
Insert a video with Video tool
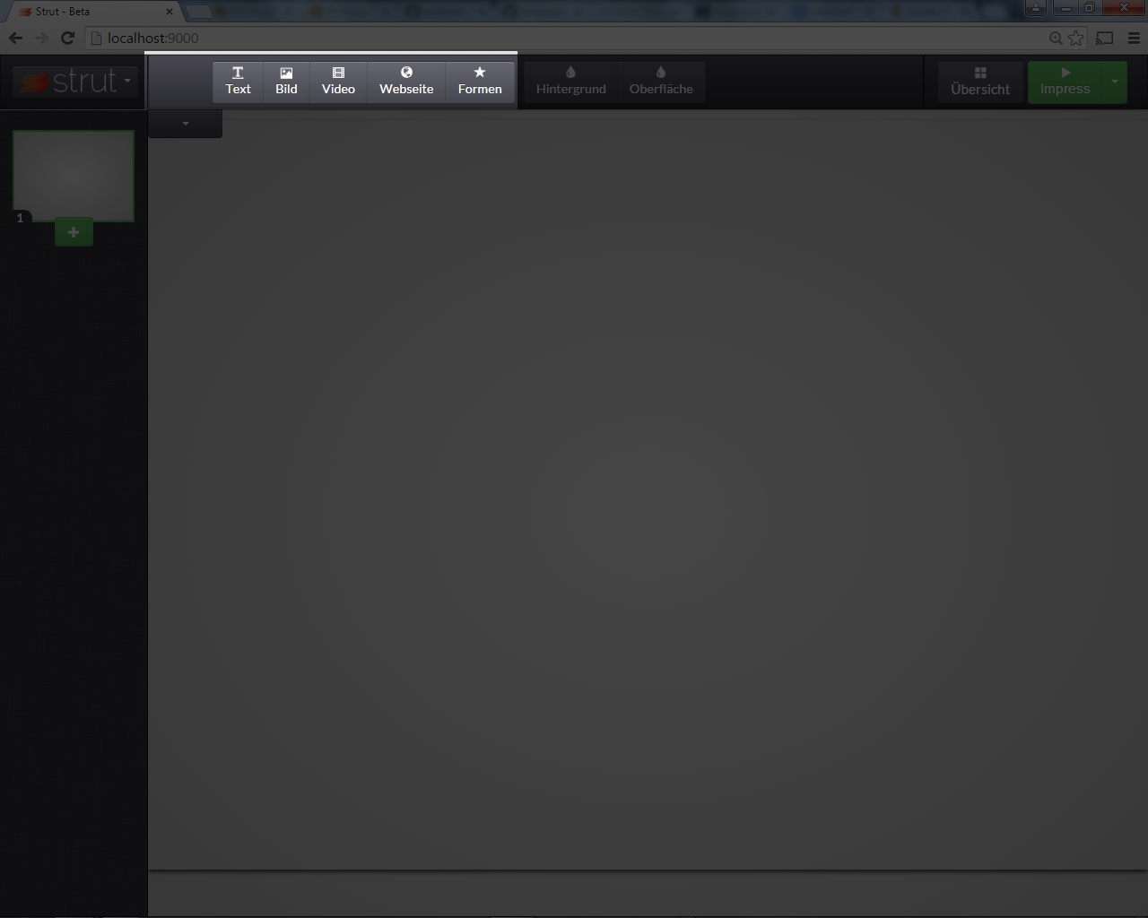[338, 81]
